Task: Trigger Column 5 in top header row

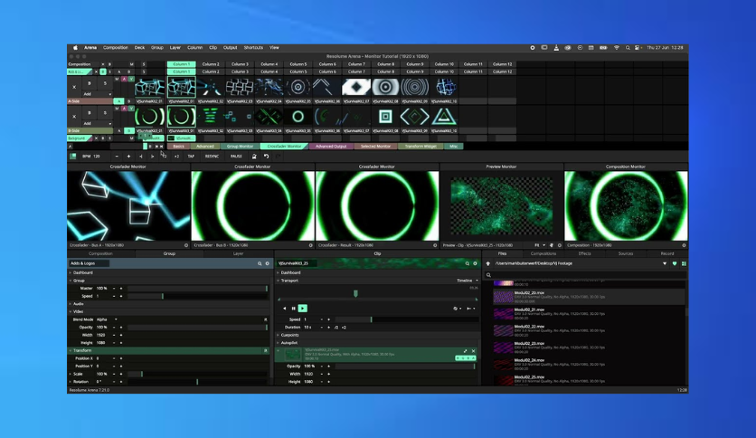Action: [298, 64]
